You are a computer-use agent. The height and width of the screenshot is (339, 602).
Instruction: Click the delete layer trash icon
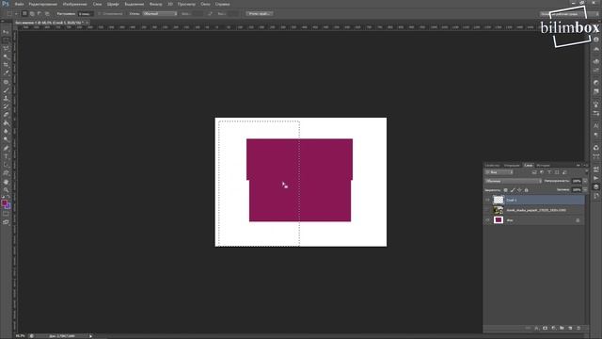578,329
